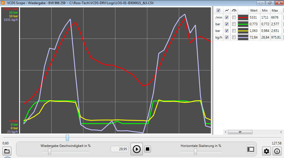Disable graph checkbox for /min row
Image resolution: width=284 pixels, height=158 pixels.
(x=227, y=17)
